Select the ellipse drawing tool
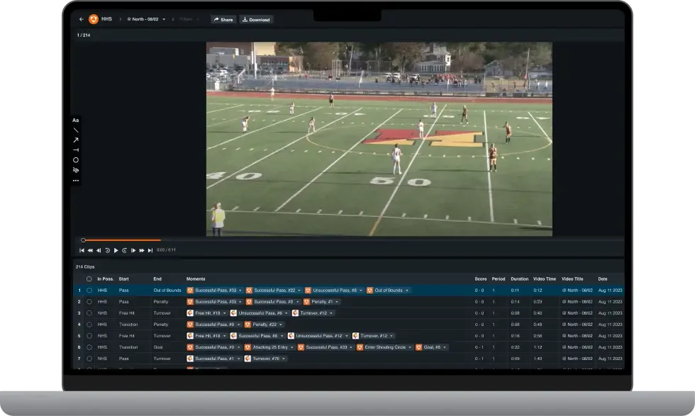695x416 pixels. point(75,159)
